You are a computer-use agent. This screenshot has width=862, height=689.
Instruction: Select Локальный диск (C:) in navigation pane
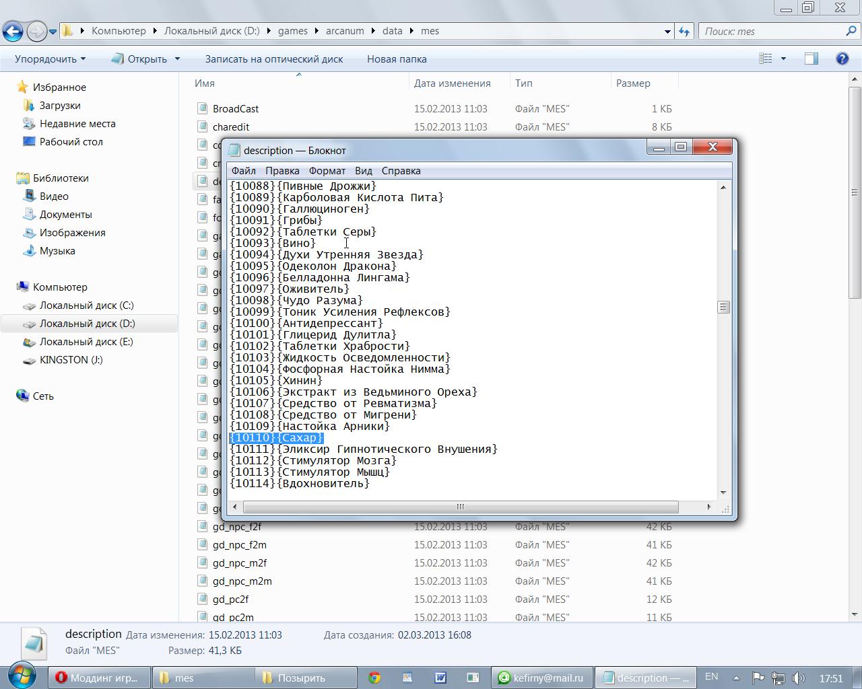pyautogui.click(x=86, y=305)
